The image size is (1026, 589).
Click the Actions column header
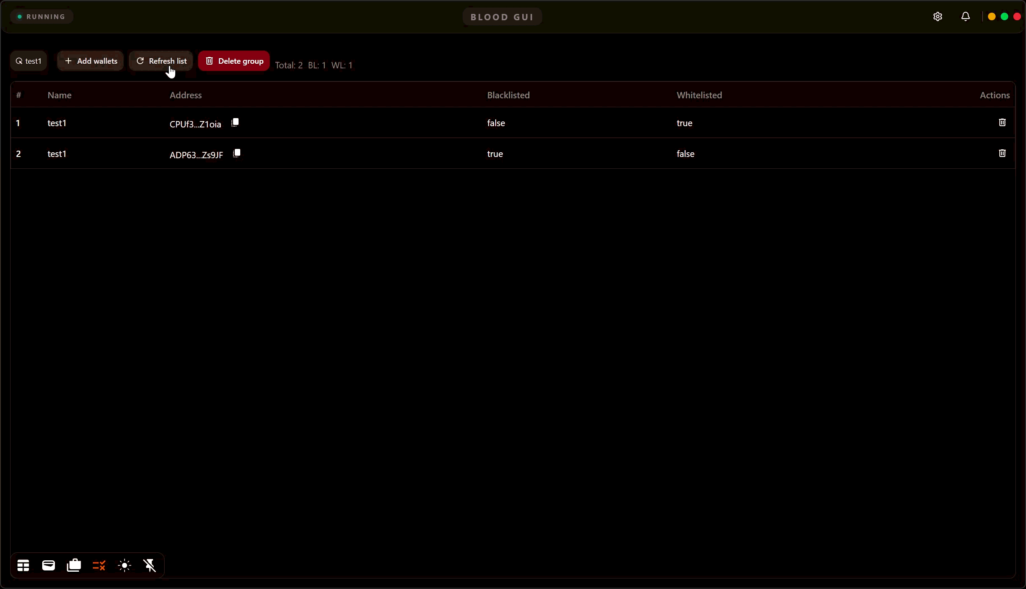pos(995,95)
